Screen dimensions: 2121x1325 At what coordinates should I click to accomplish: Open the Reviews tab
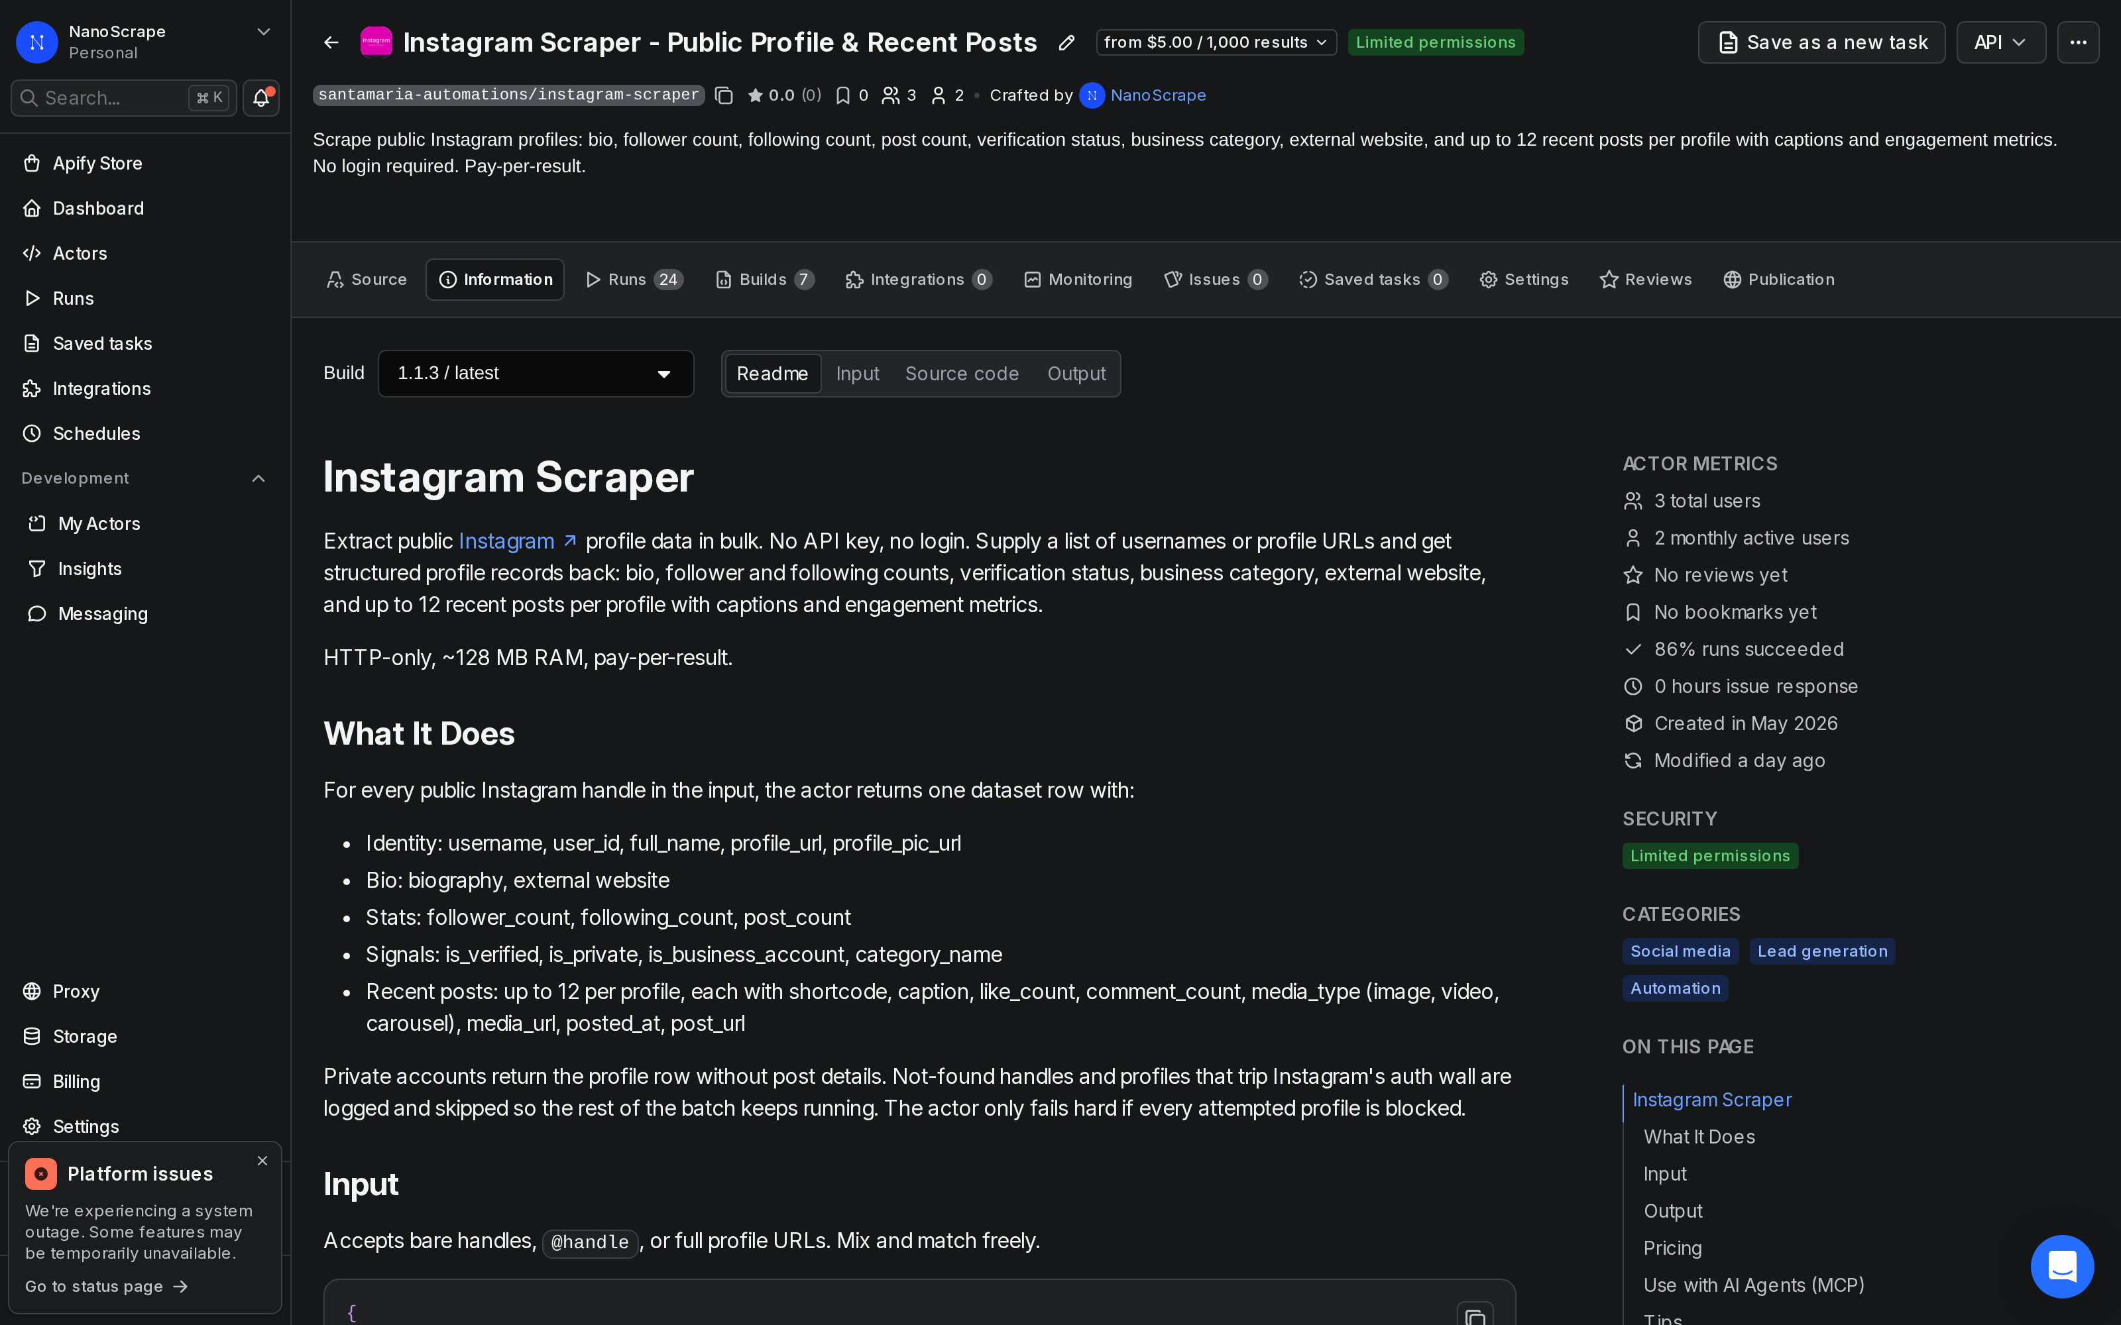(x=1645, y=280)
